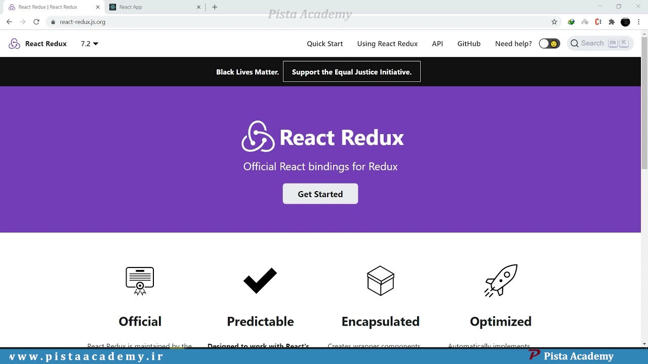Click the Encapsulated heading
This screenshot has width=648, height=364.
[x=381, y=322]
